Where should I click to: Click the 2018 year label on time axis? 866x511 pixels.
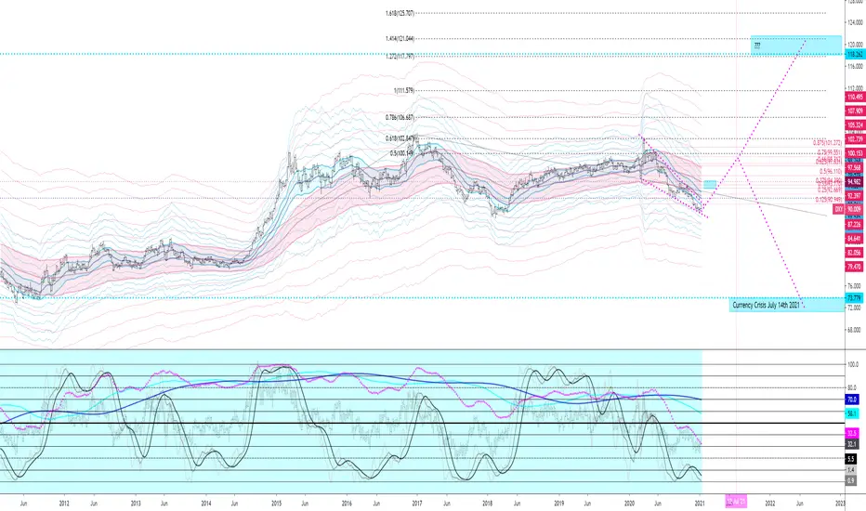487,504
